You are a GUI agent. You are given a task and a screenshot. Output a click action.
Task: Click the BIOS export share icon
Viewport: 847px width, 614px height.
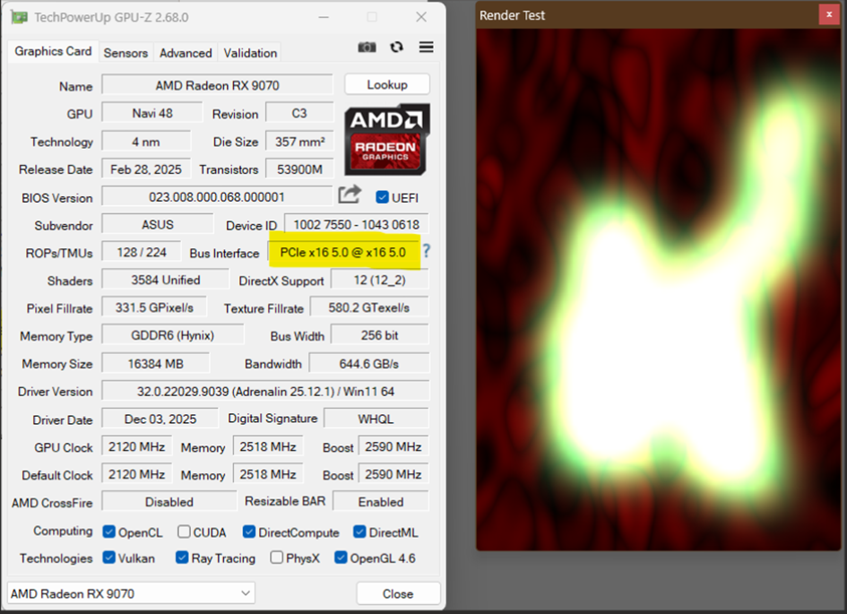[x=350, y=195]
